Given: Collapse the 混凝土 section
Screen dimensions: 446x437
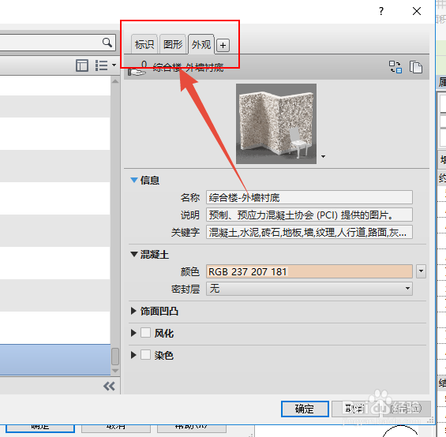Looking at the screenshot, I should tap(134, 254).
